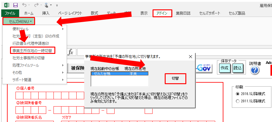Open the ファイル tab
The width and height of the screenshot is (272, 122).
click(x=10, y=13)
